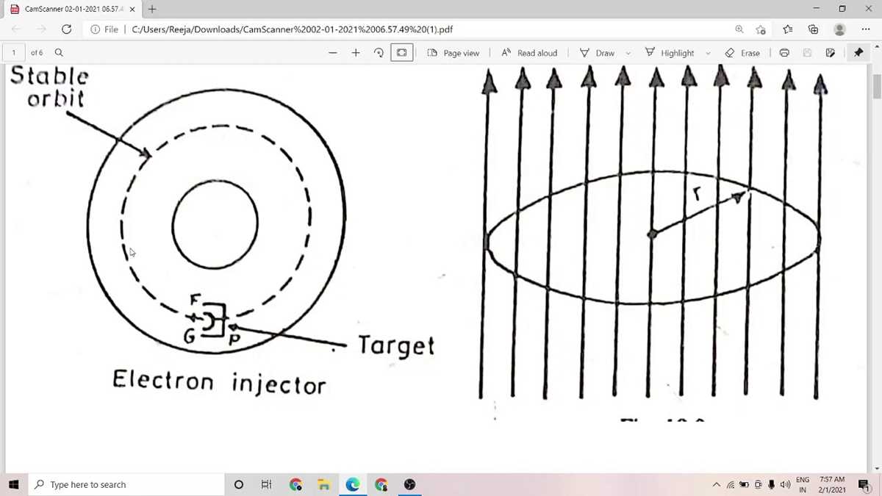The image size is (882, 496).
Task: Start Read aloud
Action: click(x=529, y=53)
